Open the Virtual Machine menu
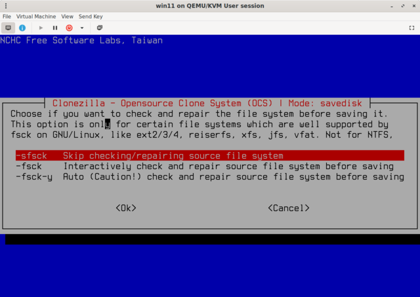Viewport: 420px width, 297px height. 35,16
